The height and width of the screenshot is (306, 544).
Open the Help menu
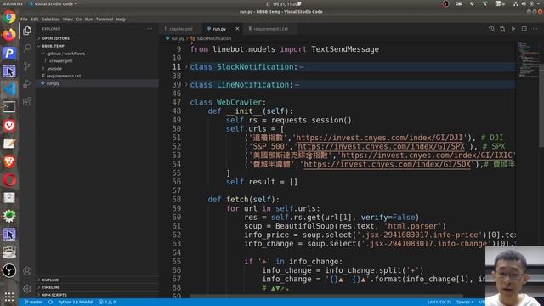pos(121,20)
